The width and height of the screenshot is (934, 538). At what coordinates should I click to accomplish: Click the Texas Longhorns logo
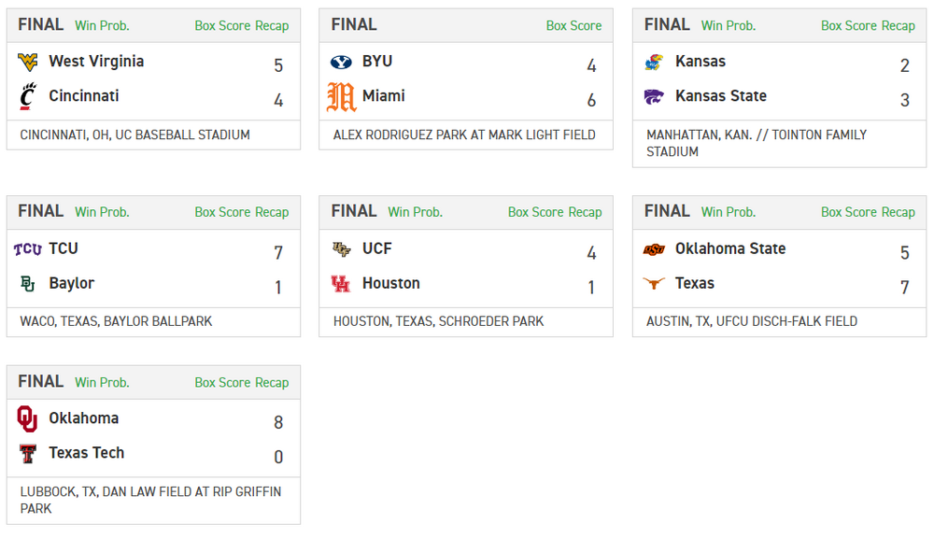point(654,284)
